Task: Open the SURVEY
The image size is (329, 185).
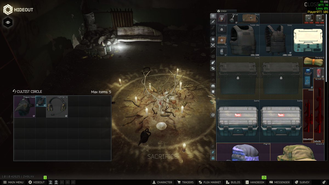Action: 302,182
